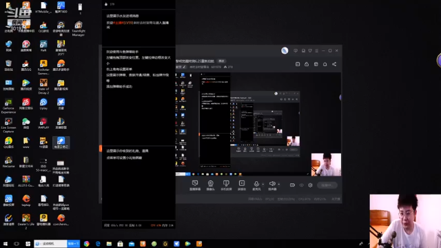Open Dealer's Life 2 shortcut
Screen dimensions: 441x248
tap(26, 222)
